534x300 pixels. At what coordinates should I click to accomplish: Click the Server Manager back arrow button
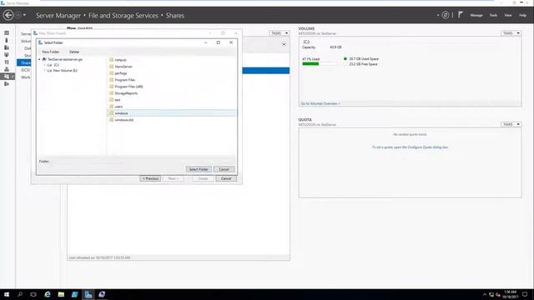(x=8, y=15)
